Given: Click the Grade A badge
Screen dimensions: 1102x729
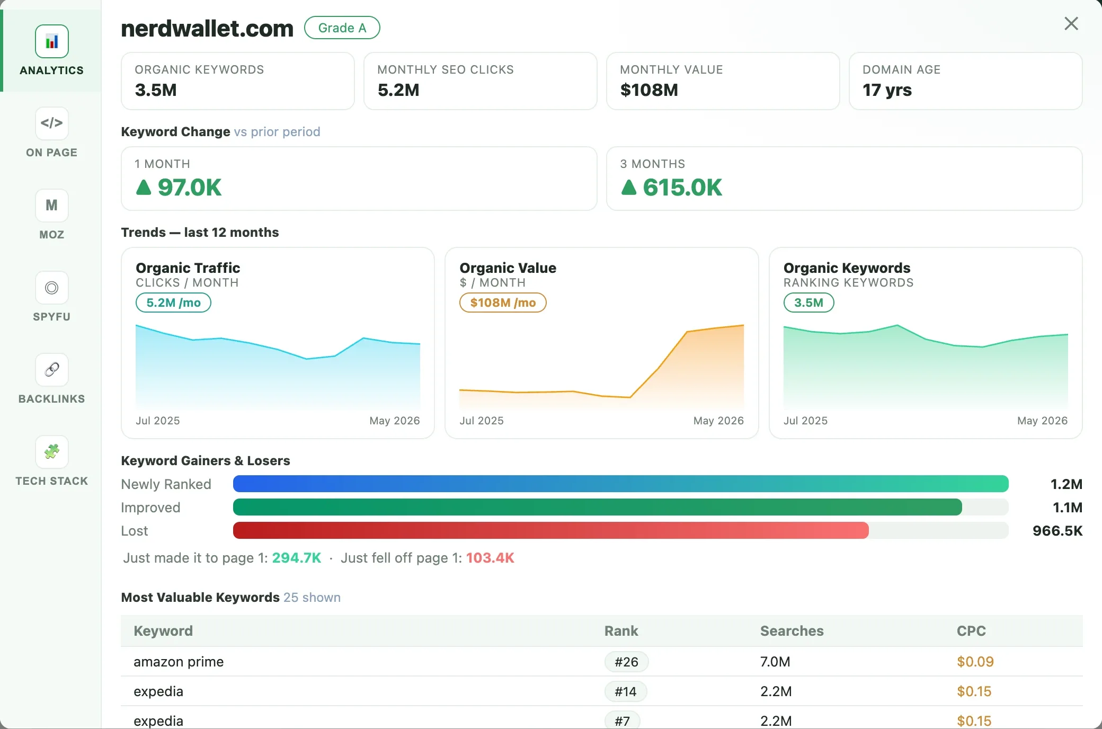Looking at the screenshot, I should (x=342, y=28).
